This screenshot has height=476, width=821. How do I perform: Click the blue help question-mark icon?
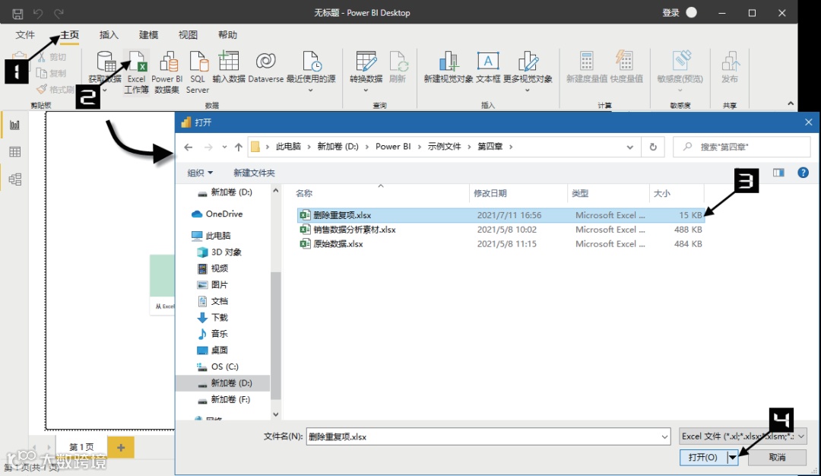(803, 173)
